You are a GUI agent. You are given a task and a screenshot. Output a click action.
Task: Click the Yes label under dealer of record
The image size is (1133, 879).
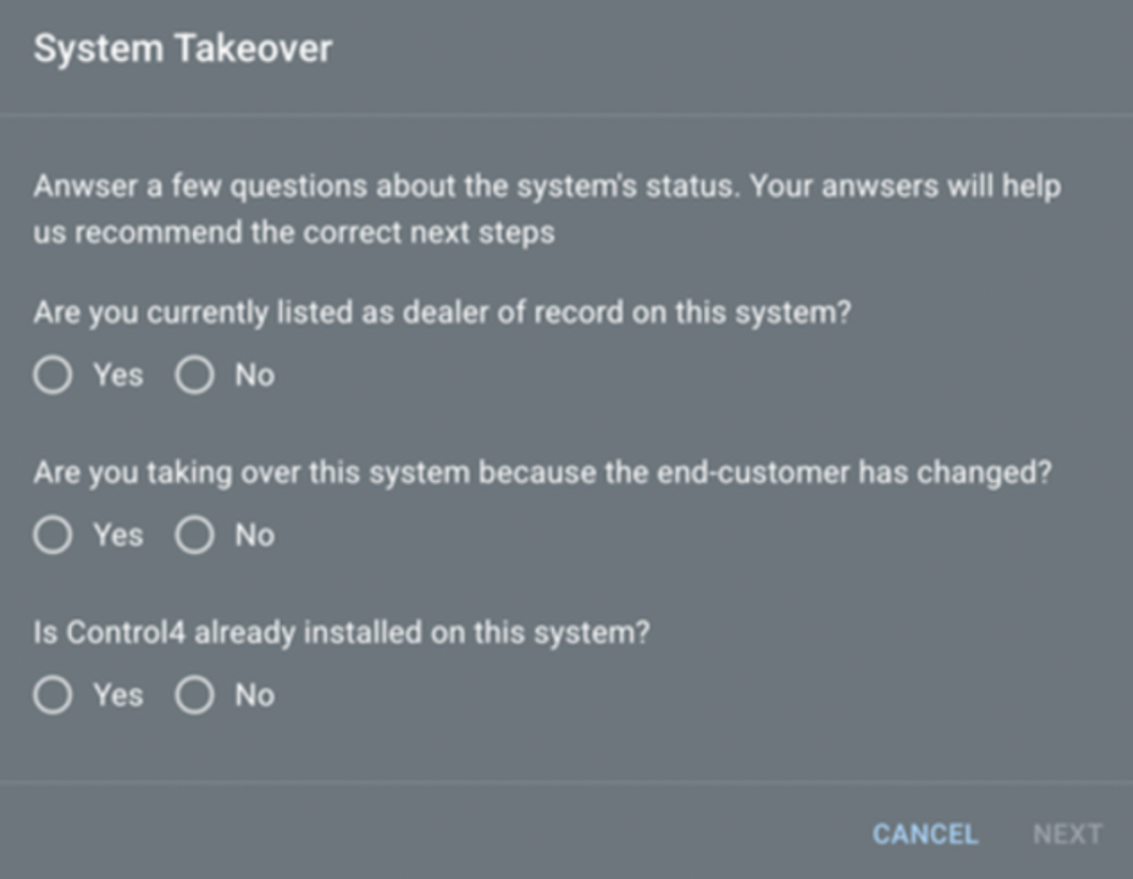[x=118, y=375]
